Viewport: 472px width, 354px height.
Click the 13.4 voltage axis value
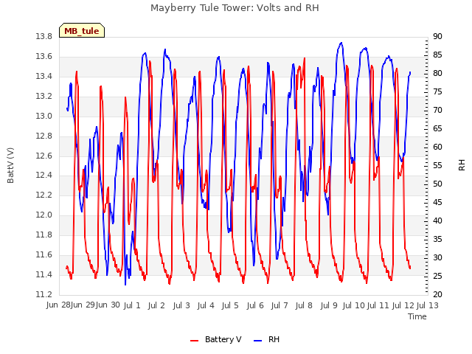44,77
